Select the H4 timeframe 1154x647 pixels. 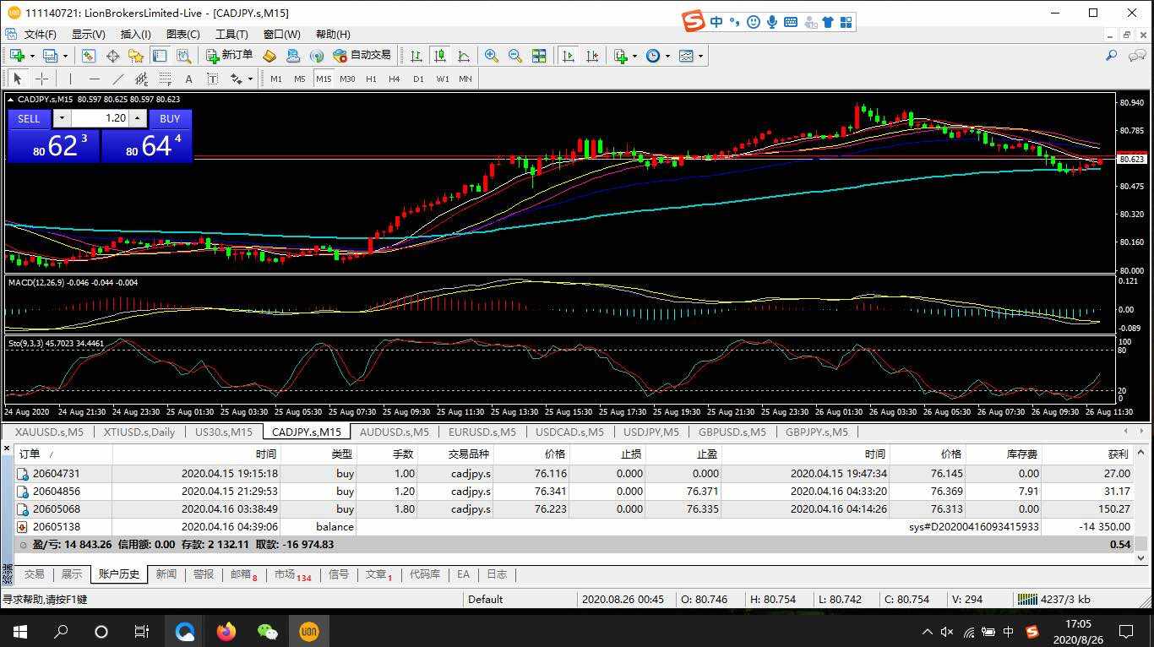click(394, 79)
